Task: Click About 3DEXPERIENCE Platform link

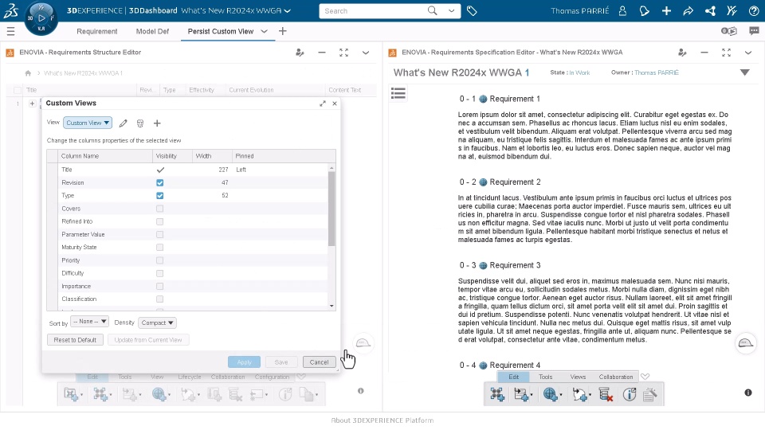Action: [x=382, y=420]
